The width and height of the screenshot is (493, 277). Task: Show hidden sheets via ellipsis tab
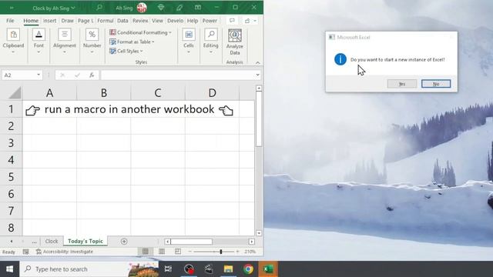pyautogui.click(x=34, y=242)
